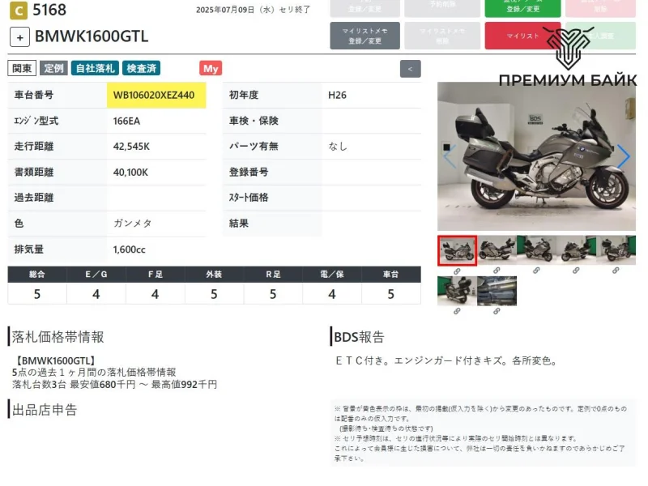Click the link icon under the fifth thumbnail
Viewport: 648px width, 486px height.
pyautogui.click(x=616, y=271)
